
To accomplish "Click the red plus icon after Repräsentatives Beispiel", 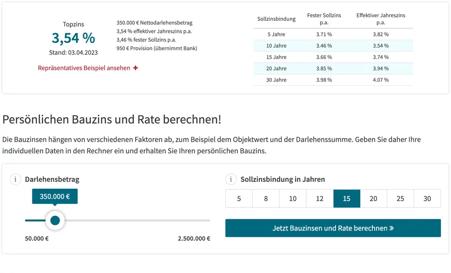I will [x=136, y=68].
